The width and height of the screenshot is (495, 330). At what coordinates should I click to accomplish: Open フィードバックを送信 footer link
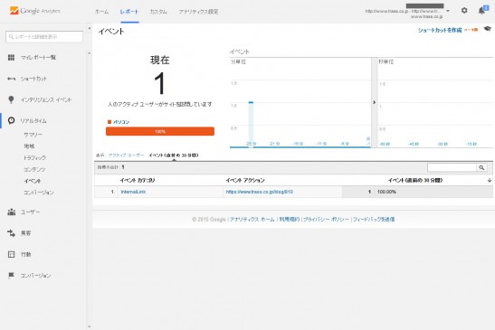[374, 220]
